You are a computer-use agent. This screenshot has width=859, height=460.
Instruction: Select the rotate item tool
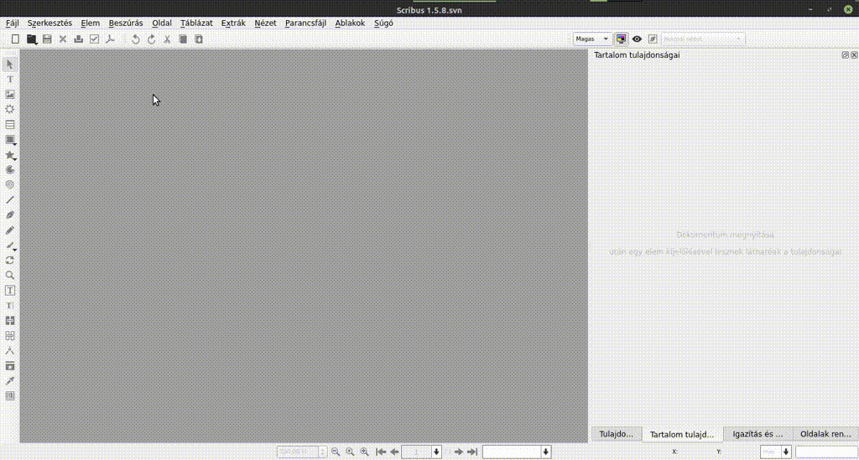tap(10, 261)
